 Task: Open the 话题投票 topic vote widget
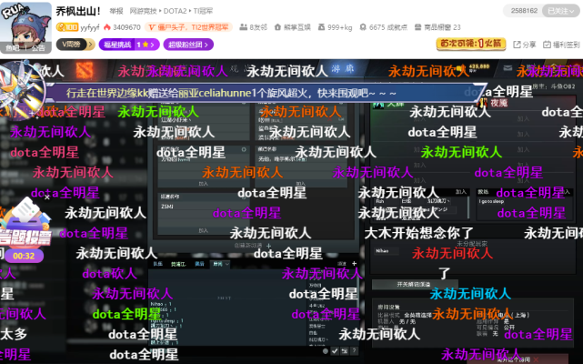click(x=25, y=223)
